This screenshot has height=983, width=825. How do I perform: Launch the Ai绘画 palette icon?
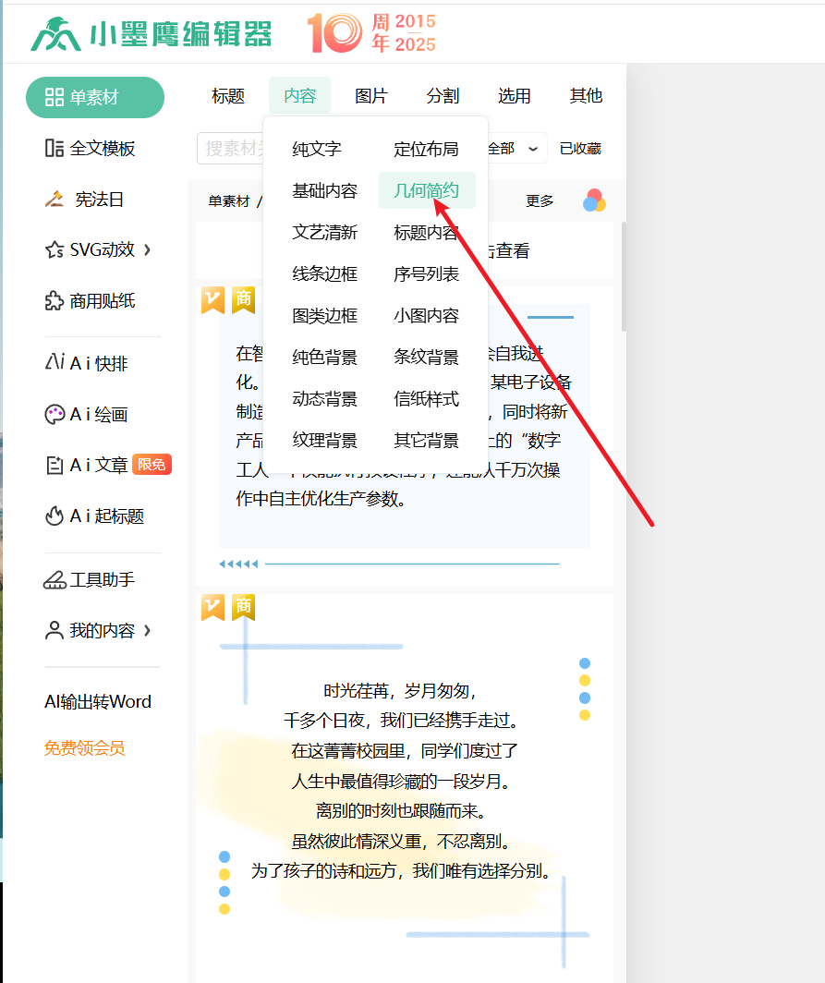(x=55, y=415)
